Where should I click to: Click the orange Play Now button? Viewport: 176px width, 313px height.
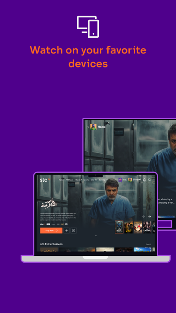[x=51, y=231]
